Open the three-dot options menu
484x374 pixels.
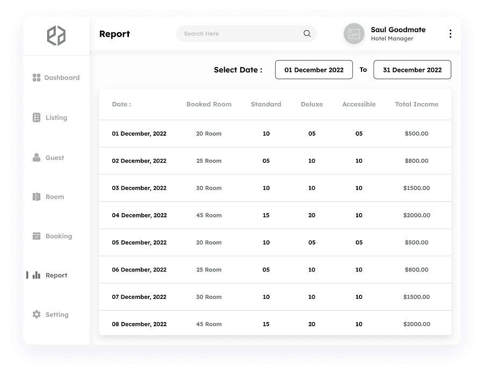(x=450, y=33)
